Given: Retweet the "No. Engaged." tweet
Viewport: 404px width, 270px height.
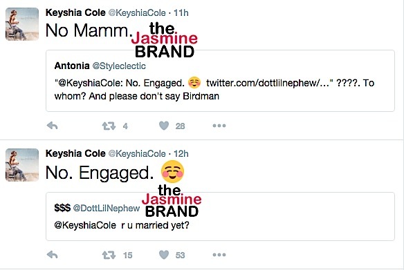Looking at the screenshot, I should pos(109,255).
